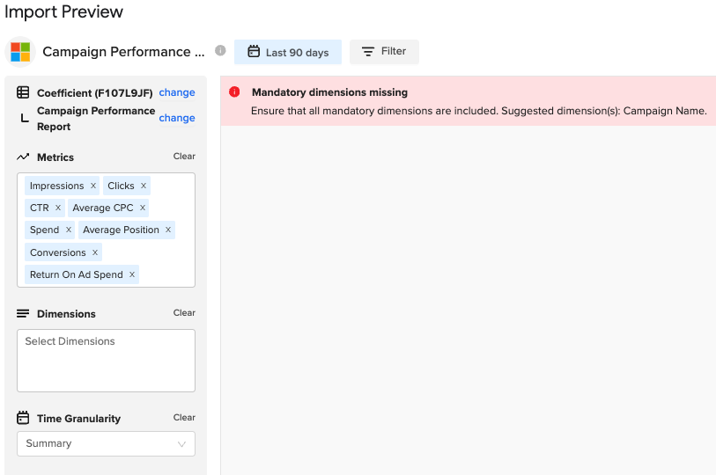Image resolution: width=716 pixels, height=475 pixels.
Task: Click the Mandatory dimensions missing heading
Action: (329, 92)
